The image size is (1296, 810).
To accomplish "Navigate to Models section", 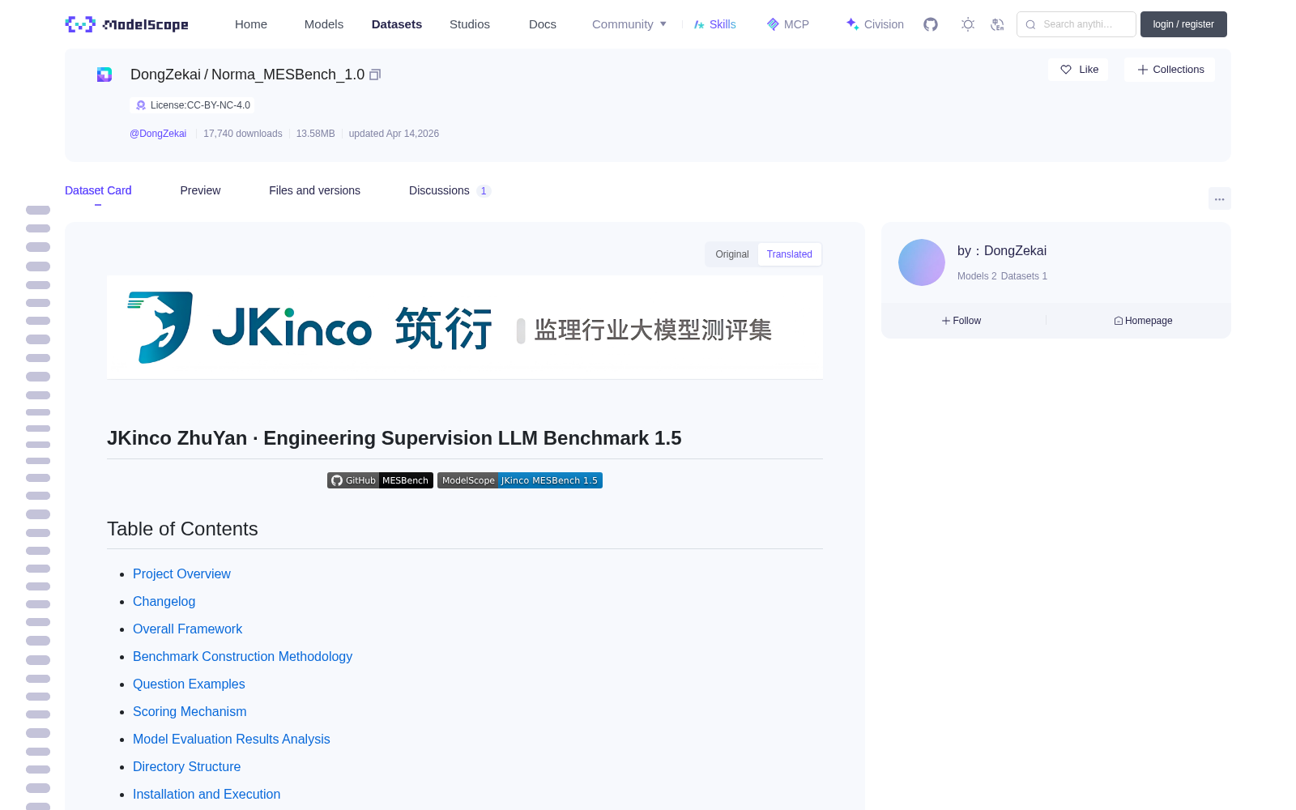I will [324, 24].
